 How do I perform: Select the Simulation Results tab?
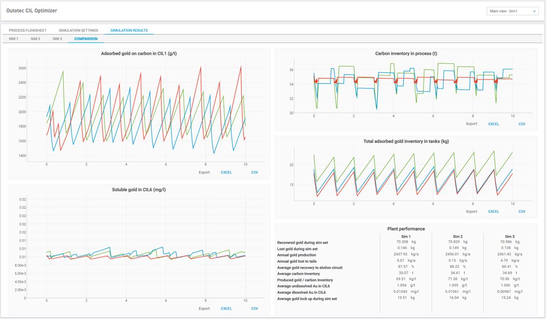(129, 31)
